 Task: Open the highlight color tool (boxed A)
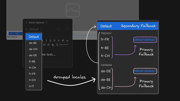(x=63, y=40)
